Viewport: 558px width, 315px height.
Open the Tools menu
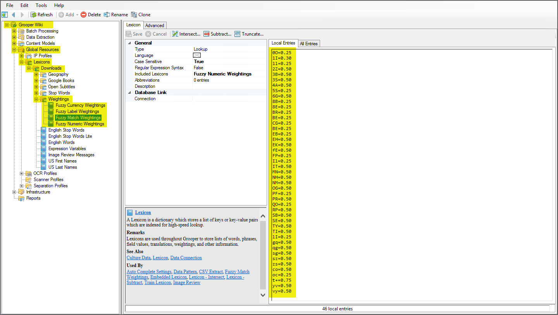click(x=41, y=5)
